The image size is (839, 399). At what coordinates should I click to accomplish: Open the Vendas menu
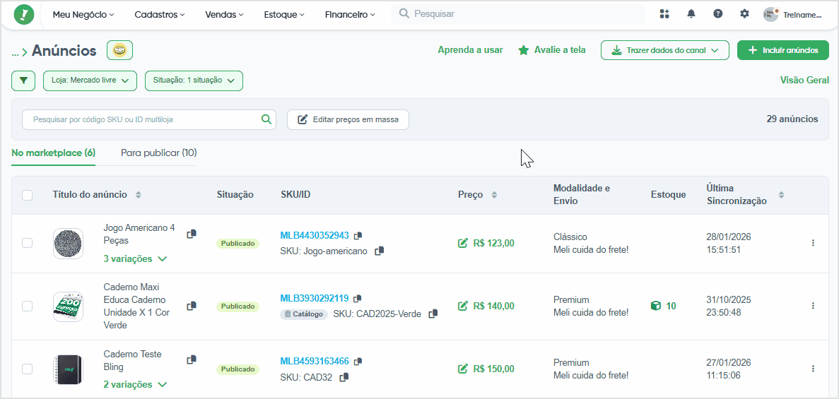click(x=225, y=14)
